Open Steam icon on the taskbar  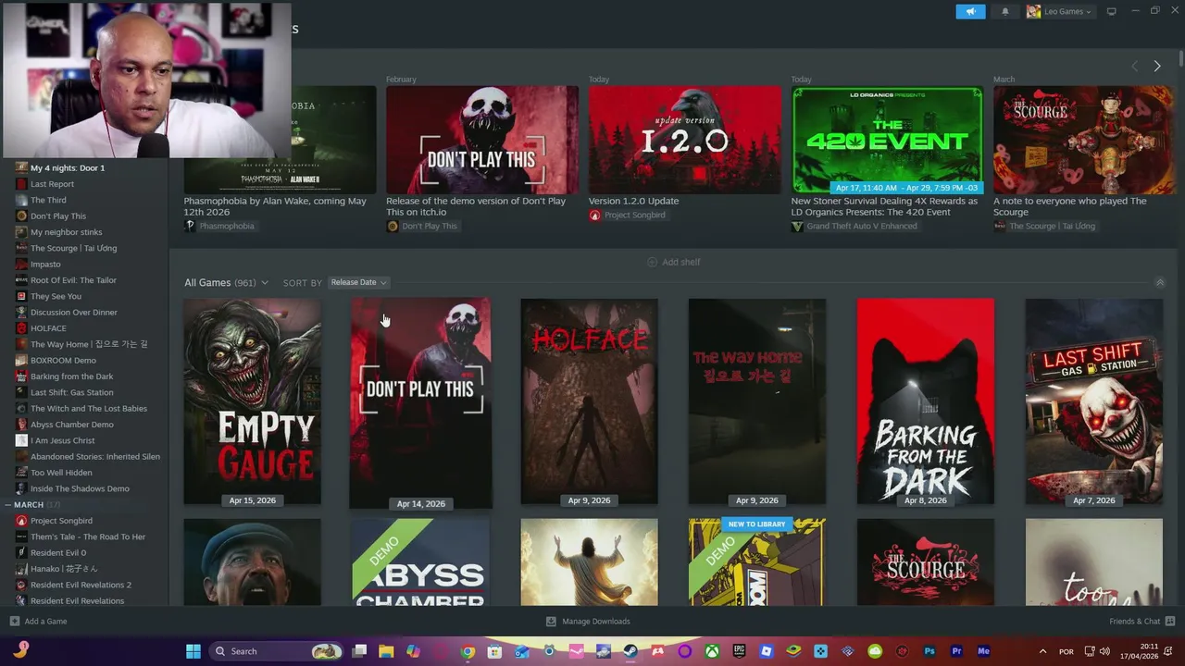[x=630, y=651]
